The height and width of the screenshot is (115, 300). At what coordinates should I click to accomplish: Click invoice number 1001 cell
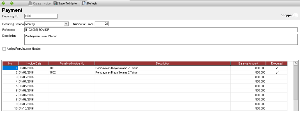tap(72, 68)
